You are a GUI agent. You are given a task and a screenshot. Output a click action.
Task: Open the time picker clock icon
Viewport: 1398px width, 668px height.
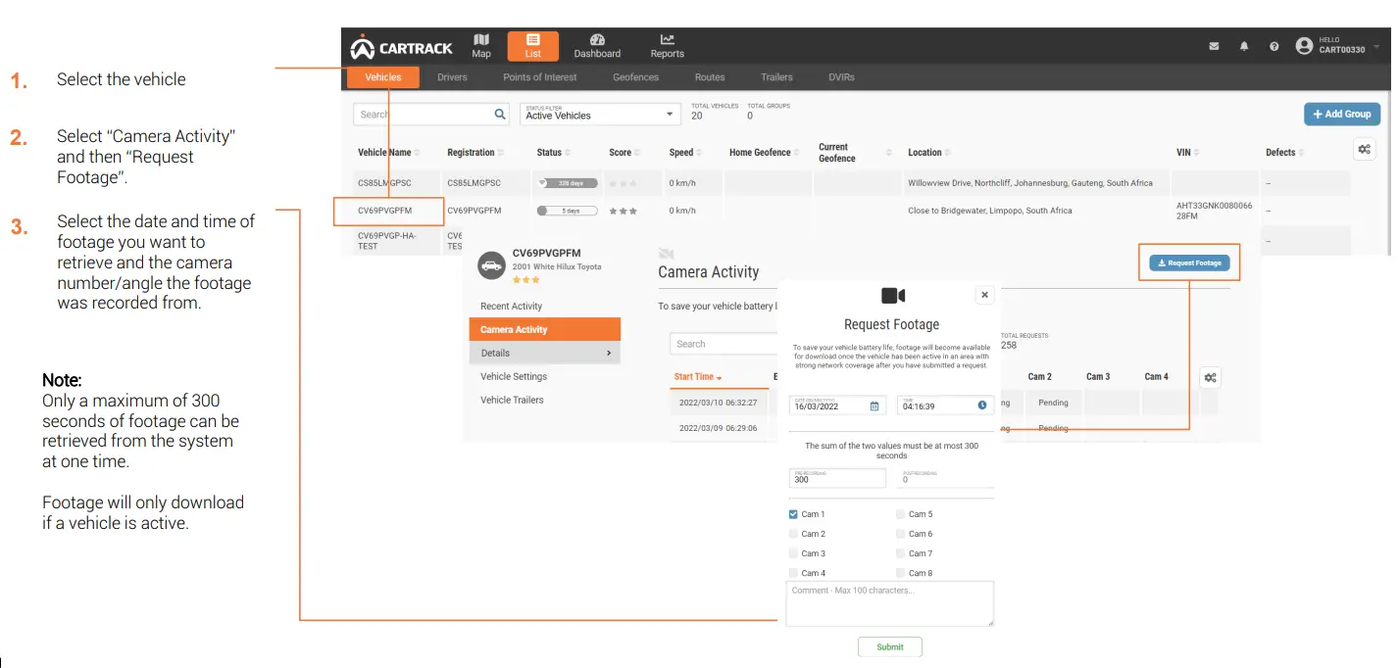pos(982,406)
